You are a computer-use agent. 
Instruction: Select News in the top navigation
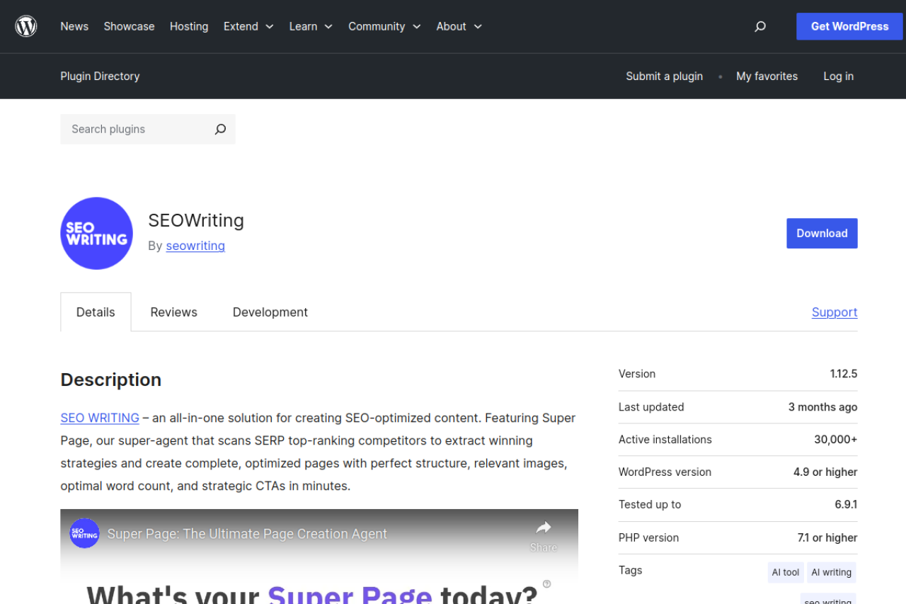[x=74, y=26]
